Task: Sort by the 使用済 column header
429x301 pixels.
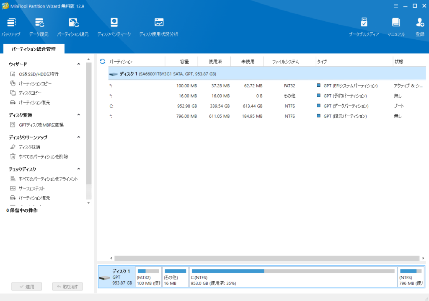Action: point(214,62)
